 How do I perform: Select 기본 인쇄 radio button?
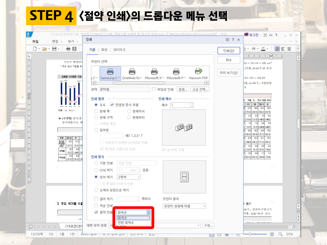(x=96, y=163)
